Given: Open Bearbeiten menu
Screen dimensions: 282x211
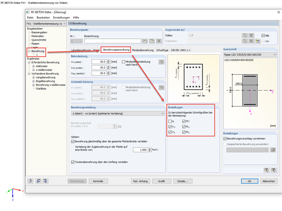Looking at the screenshot, I should click(x=43, y=18).
